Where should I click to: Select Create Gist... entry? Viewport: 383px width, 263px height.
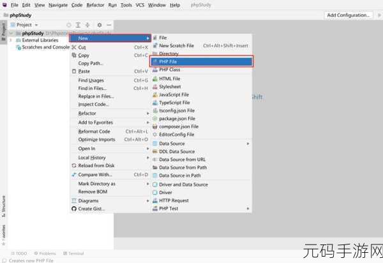point(110,209)
